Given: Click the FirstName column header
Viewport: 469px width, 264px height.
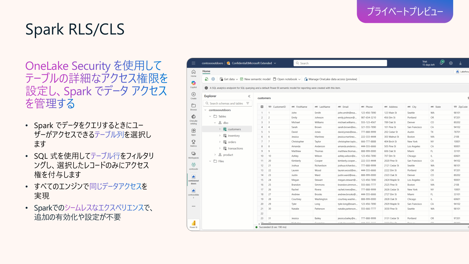Looking at the screenshot, I should click(301, 107).
